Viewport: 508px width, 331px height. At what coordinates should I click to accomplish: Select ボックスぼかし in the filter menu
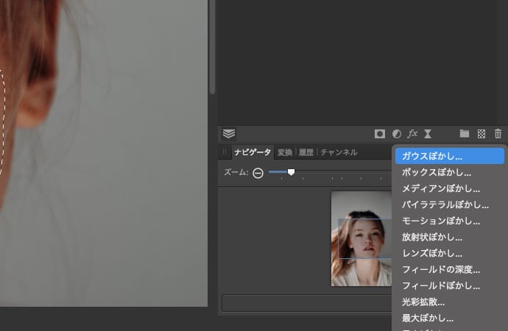click(437, 172)
